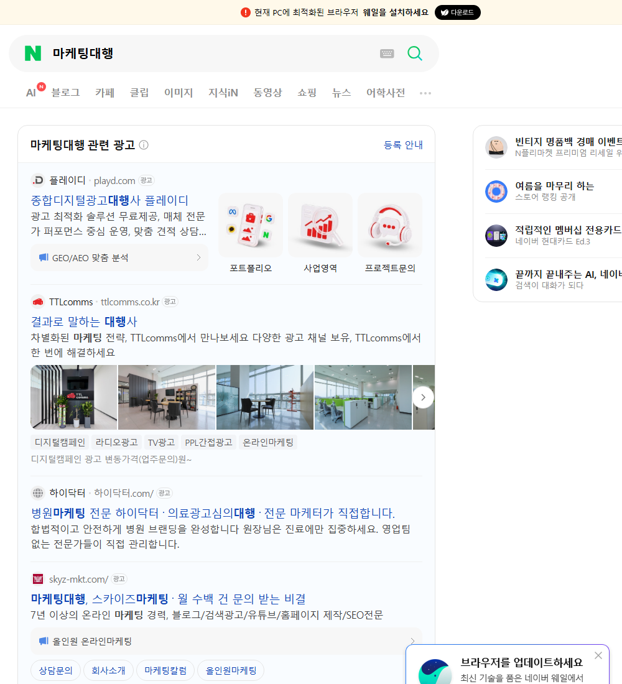The height and width of the screenshot is (684, 622).
Task: Click the green magnifier search button
Action: 415,53
